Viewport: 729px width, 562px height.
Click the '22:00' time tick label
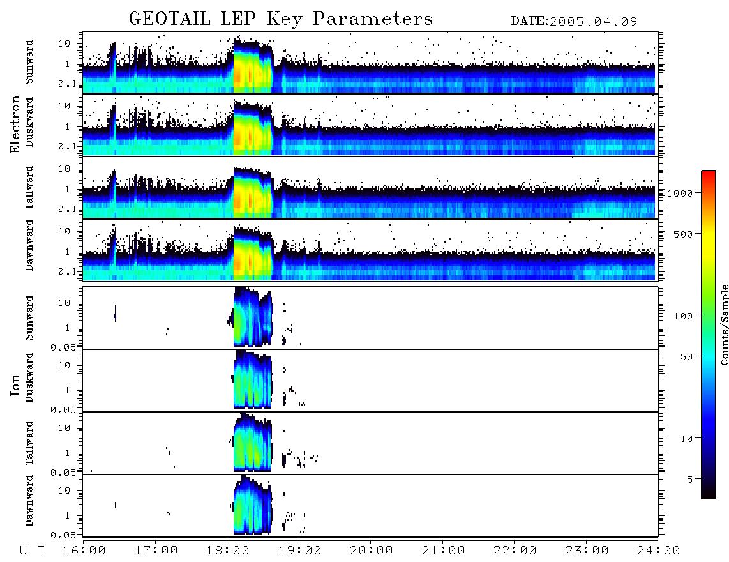pyautogui.click(x=515, y=551)
